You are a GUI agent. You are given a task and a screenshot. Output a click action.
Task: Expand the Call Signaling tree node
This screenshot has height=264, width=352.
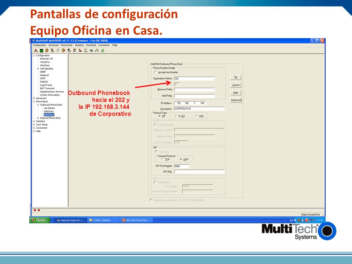38,69
